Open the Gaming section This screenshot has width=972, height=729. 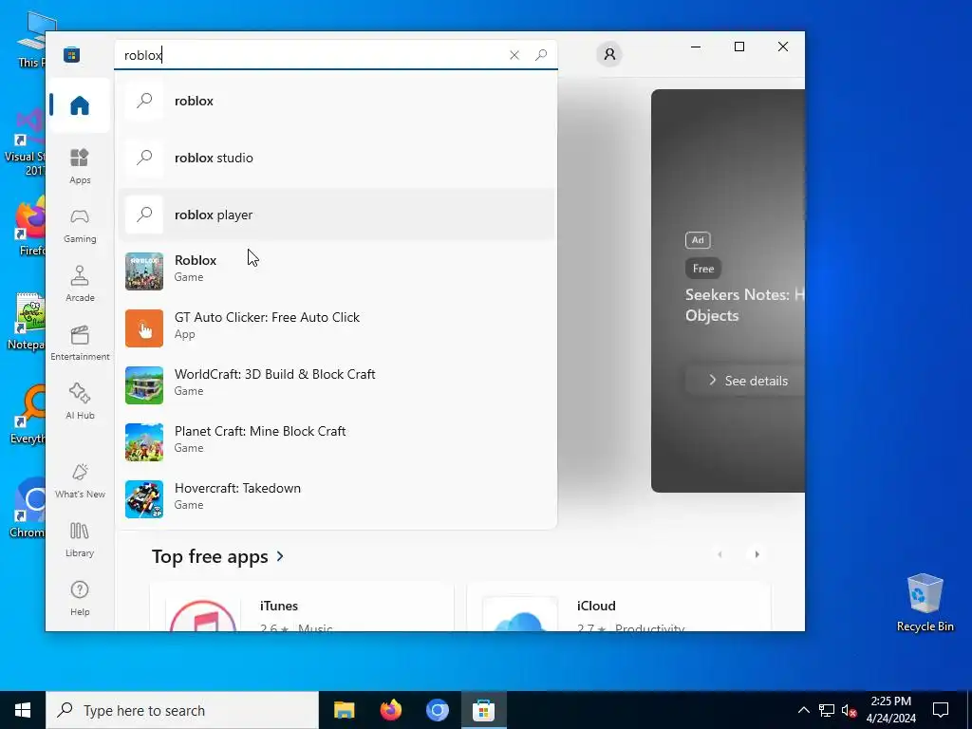click(x=80, y=226)
